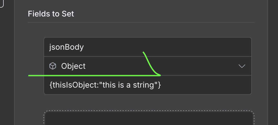Viewport: 278px width, 125px height.
Task: Click the empty value area right of expression
Action: (x=207, y=85)
